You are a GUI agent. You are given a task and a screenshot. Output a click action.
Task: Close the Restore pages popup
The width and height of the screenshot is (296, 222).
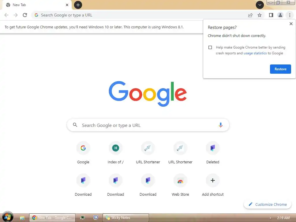291,24
